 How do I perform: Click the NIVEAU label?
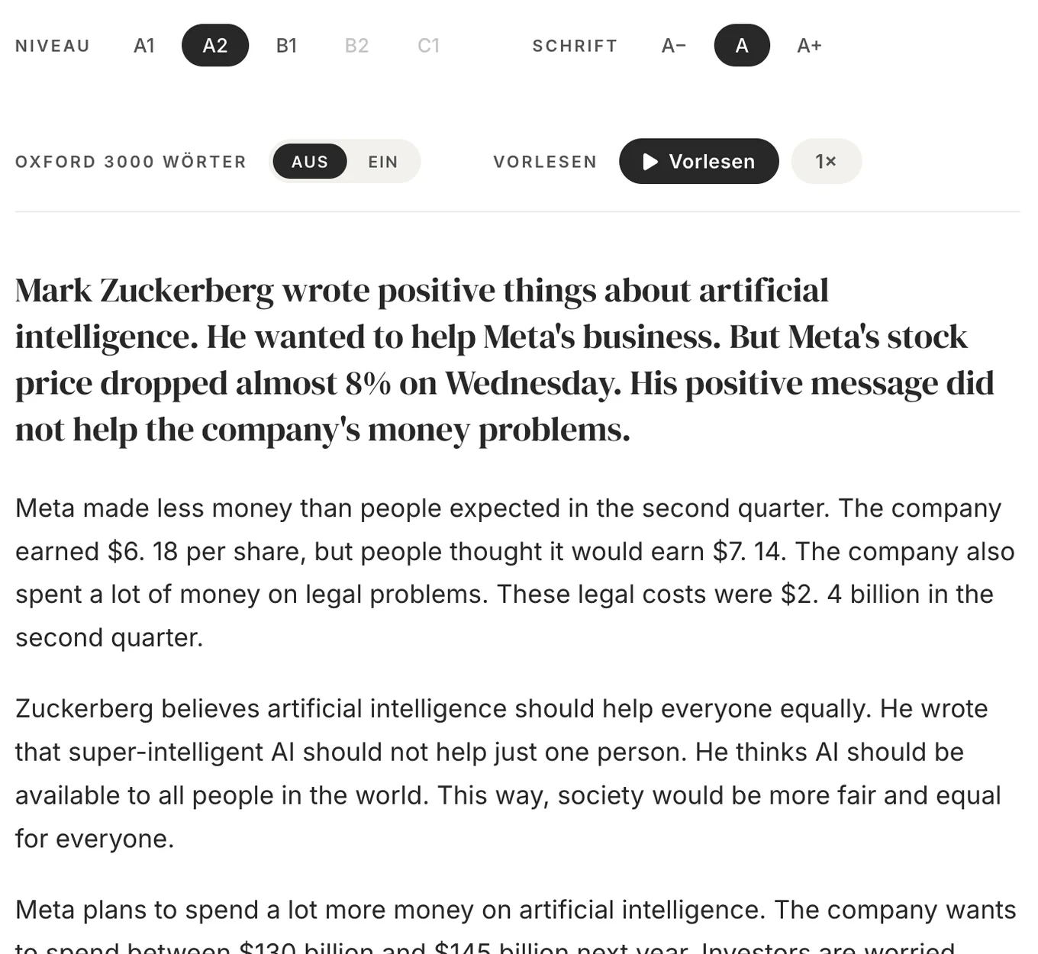[x=53, y=46]
